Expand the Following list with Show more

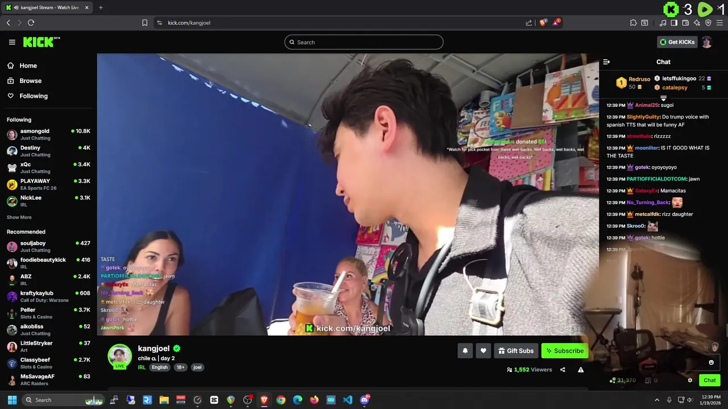click(x=19, y=217)
